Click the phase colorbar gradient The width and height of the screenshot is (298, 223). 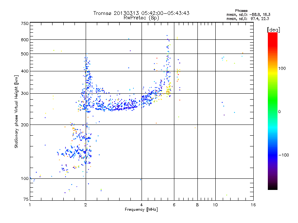(x=273, y=111)
